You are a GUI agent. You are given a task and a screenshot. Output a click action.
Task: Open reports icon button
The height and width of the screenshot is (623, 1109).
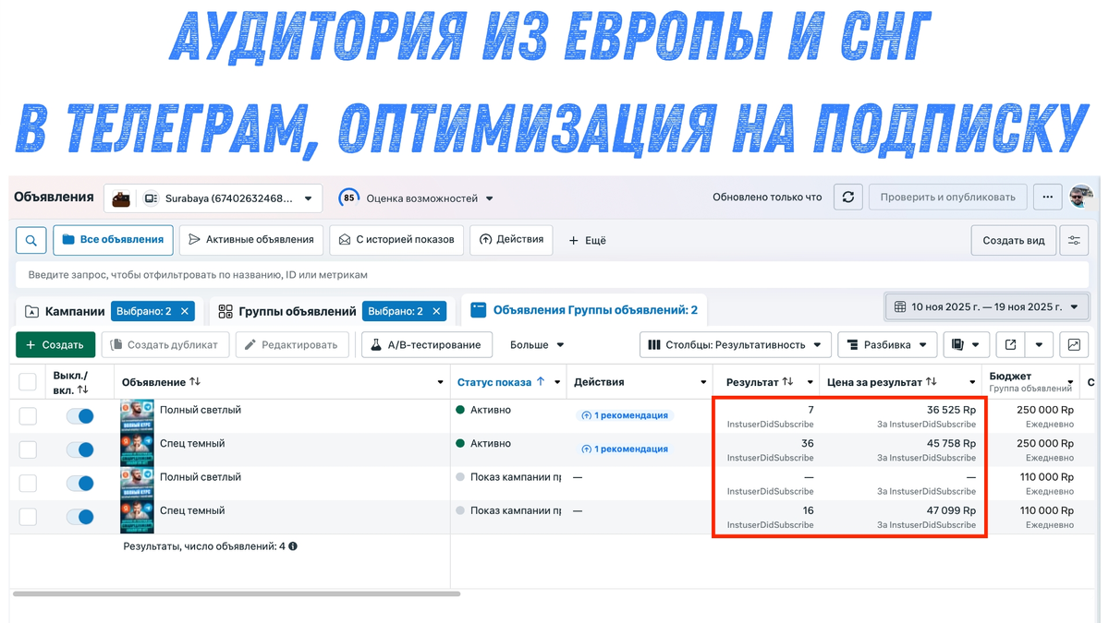click(966, 345)
